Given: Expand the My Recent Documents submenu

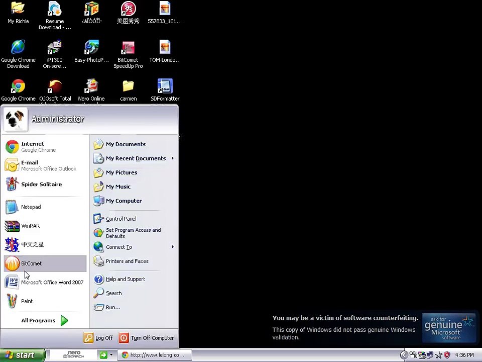Looking at the screenshot, I should pyautogui.click(x=134, y=158).
